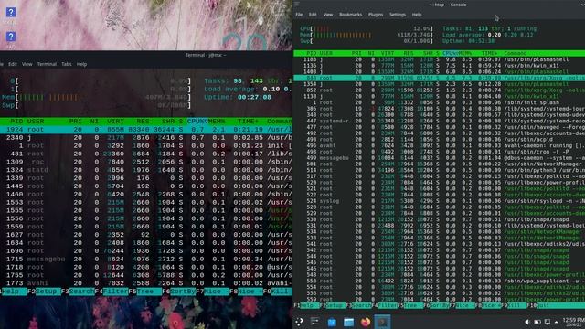
Task: Click F2 Setup in the Konsole htop
Action: coord(332,305)
